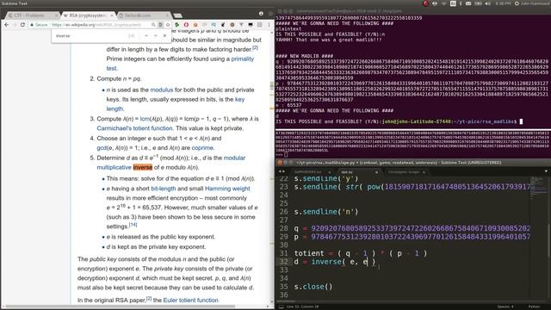The image size is (551, 310).
Task: Switch to the first Sublime file tab
Action: (x=312, y=172)
